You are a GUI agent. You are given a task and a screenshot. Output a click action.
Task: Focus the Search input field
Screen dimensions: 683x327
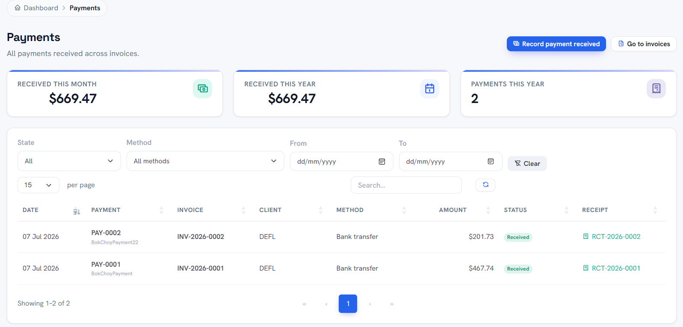pyautogui.click(x=406, y=185)
